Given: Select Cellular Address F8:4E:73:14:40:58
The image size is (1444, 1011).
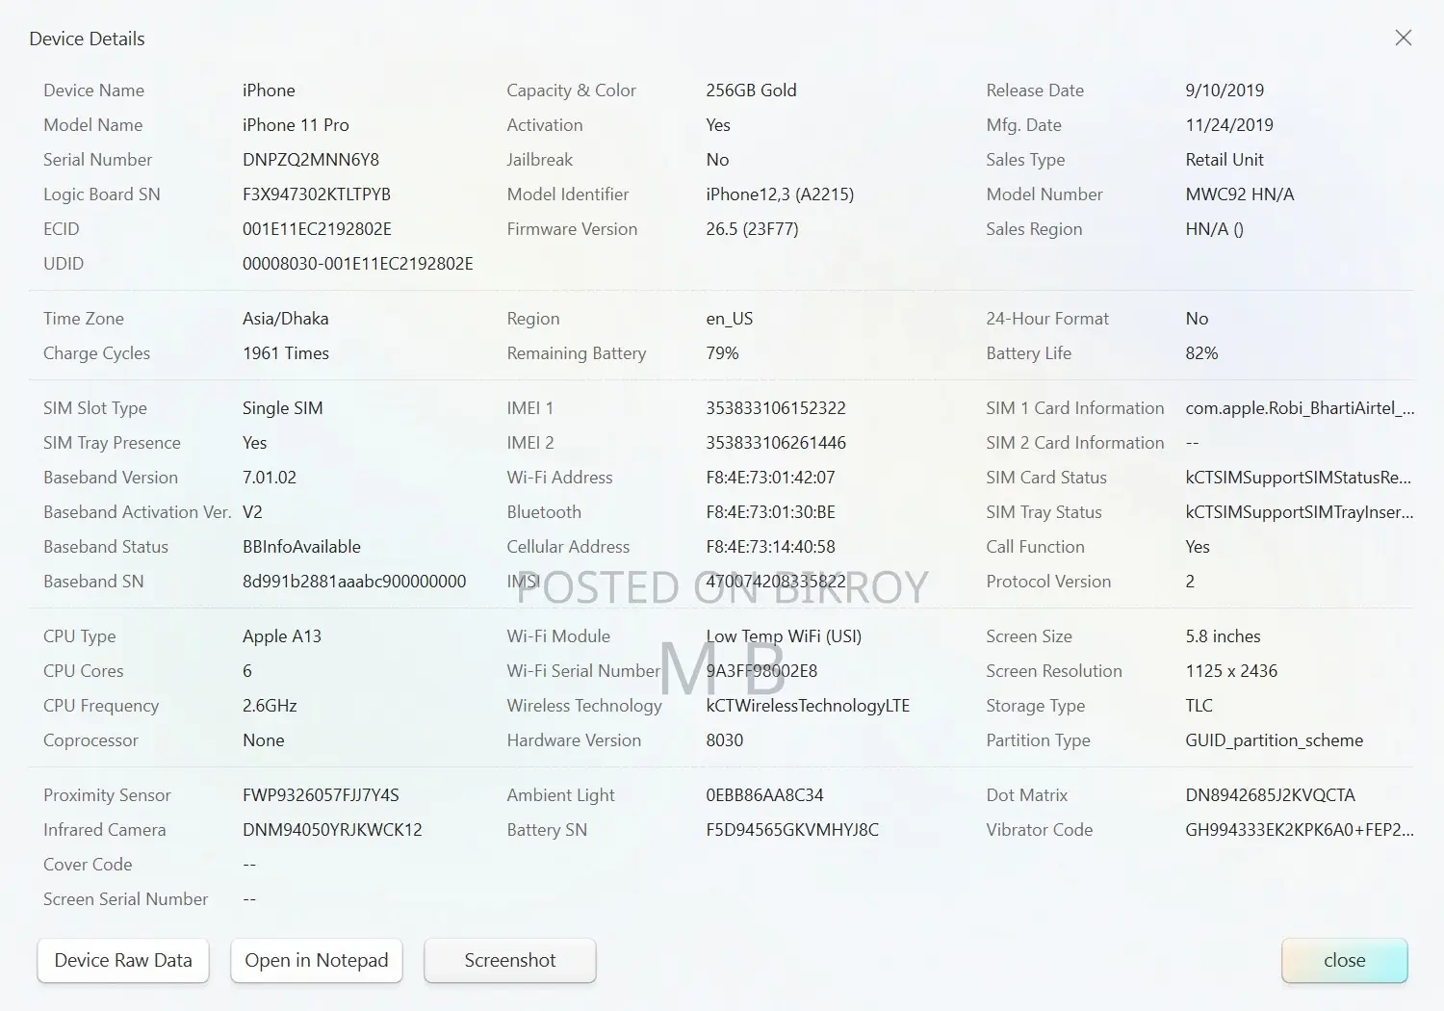Looking at the screenshot, I should point(770,547).
